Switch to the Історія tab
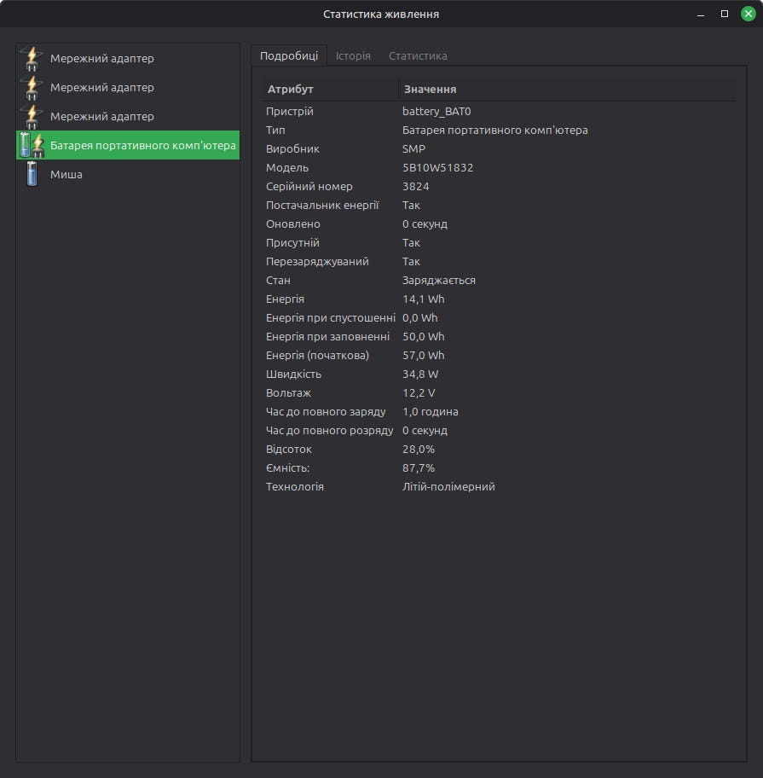This screenshot has height=778, width=763. (353, 55)
